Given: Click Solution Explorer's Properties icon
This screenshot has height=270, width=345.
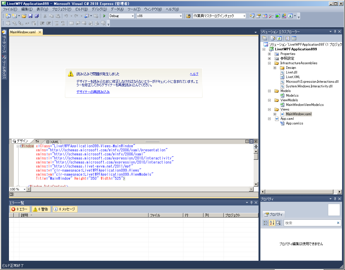Looking at the screenshot, I should [x=265, y=38].
